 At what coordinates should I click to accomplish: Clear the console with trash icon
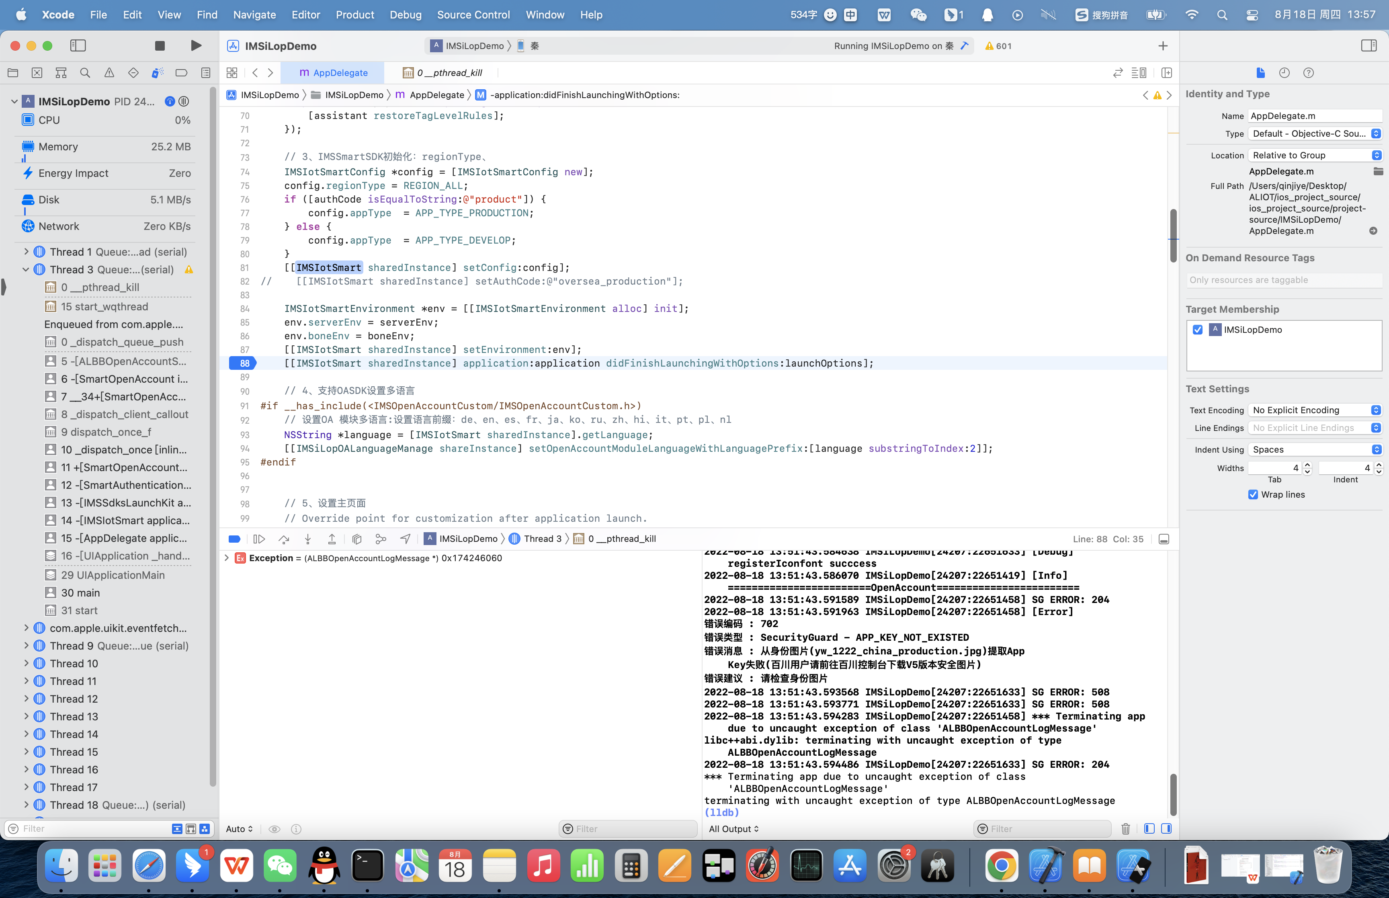(x=1125, y=828)
